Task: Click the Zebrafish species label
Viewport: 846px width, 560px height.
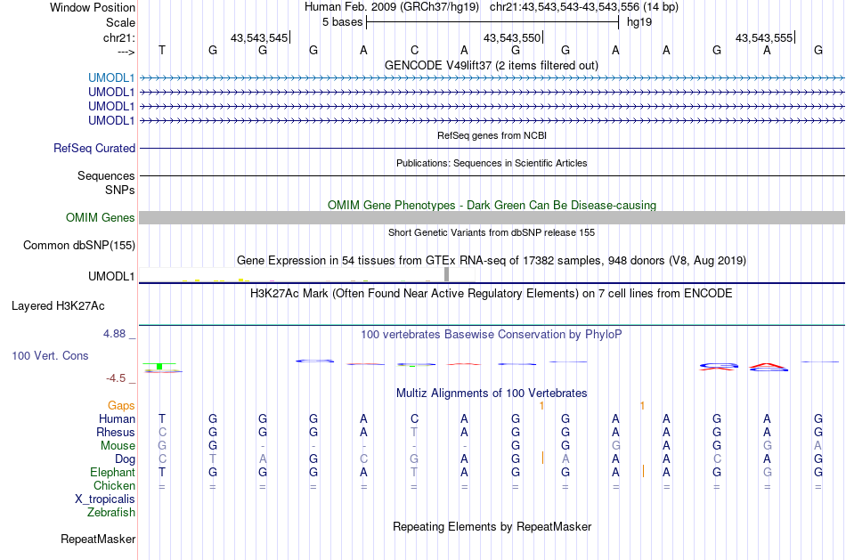Action: pyautogui.click(x=111, y=513)
